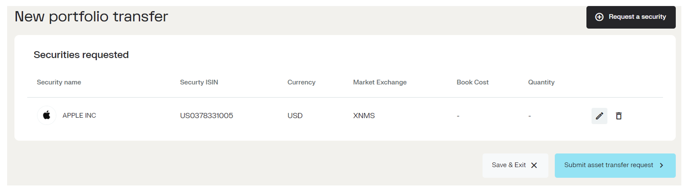Click the plus circle icon in Request a security
Viewport: 686px width, 192px height.
(599, 17)
